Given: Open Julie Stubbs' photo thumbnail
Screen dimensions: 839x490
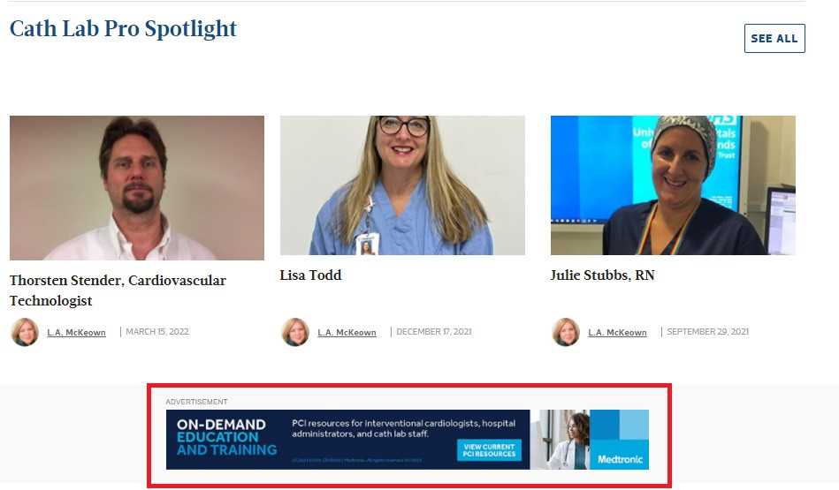Looking at the screenshot, I should pyautogui.click(x=673, y=185).
